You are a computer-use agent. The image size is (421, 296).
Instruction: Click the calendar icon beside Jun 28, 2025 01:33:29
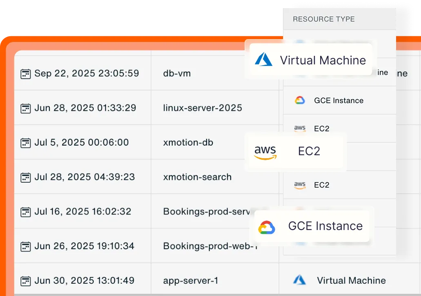click(25, 108)
